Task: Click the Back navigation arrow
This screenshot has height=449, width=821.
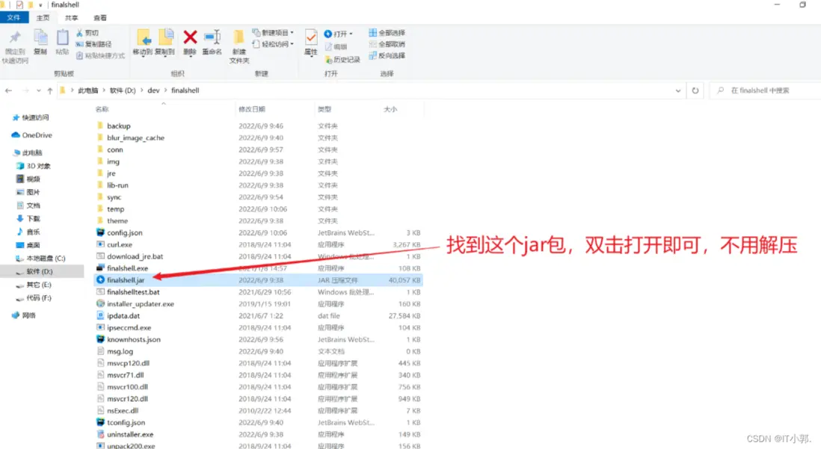Action: click(8, 90)
